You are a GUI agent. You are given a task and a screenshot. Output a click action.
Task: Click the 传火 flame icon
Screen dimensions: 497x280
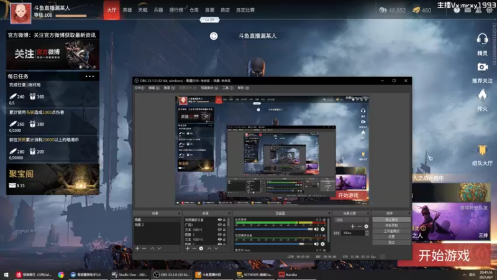[482, 95]
